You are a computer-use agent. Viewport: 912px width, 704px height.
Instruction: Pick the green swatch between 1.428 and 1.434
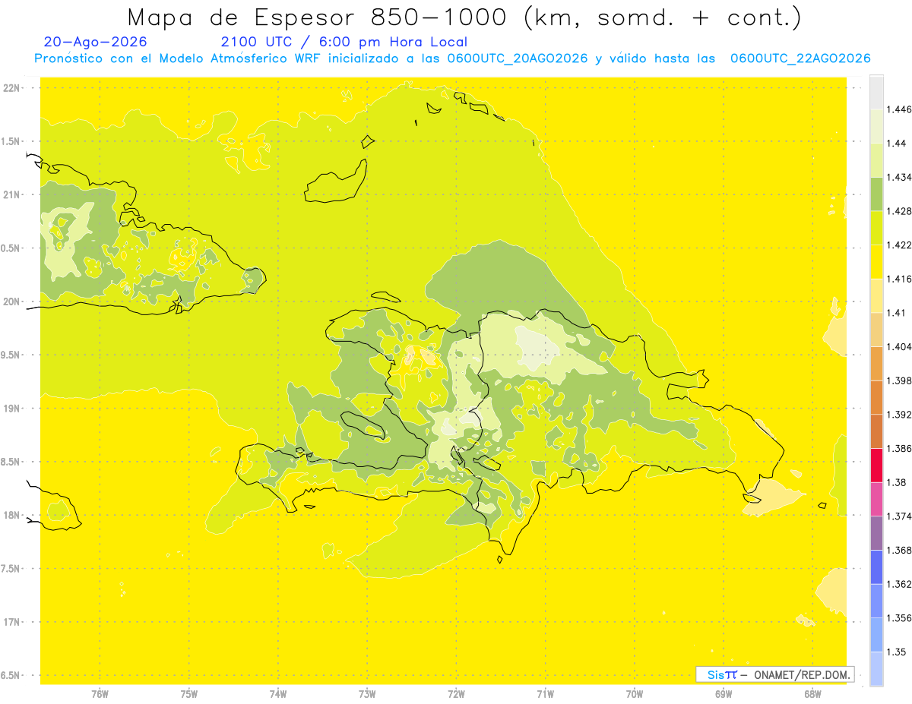coord(876,194)
